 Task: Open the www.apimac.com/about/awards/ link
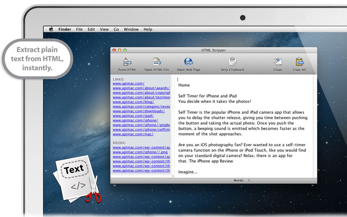tap(141, 88)
